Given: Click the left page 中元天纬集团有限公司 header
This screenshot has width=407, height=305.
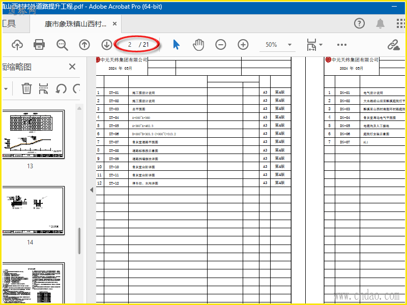Looking at the screenshot, I should (124, 60).
